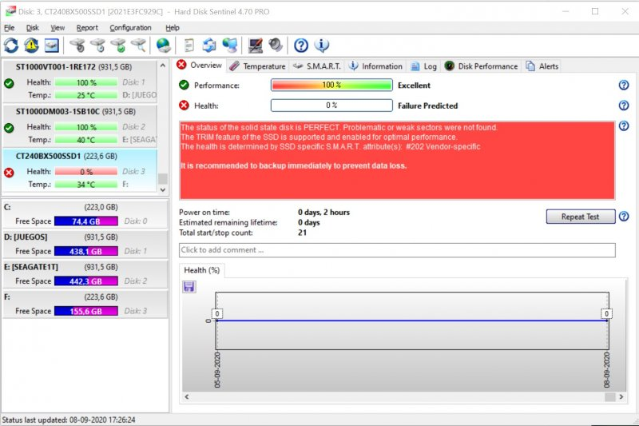
Task: Click the 'Click to add comment' field
Action: tap(397, 250)
